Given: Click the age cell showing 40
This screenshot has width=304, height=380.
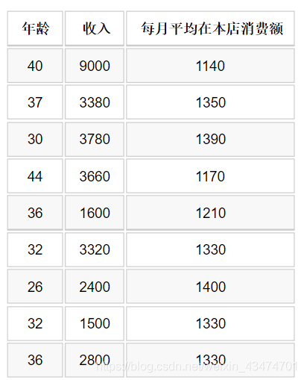Looking at the screenshot, I should (35, 66).
